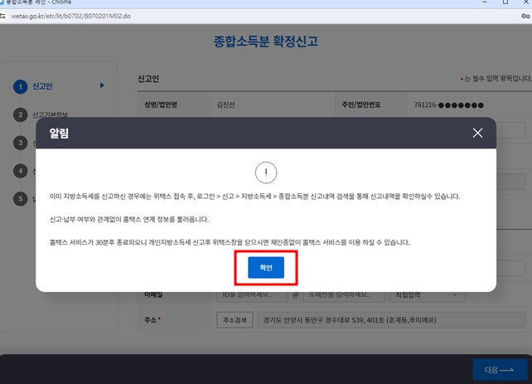The height and width of the screenshot is (384, 532).
Task: Click the step 4 circle icon
Action: (21, 171)
